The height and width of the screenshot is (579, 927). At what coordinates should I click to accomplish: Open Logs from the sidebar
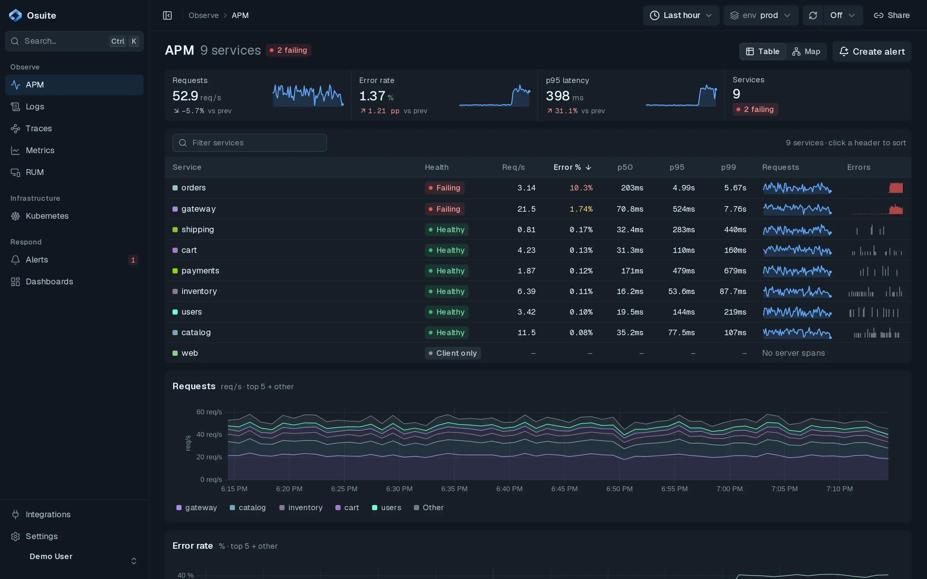click(74, 106)
